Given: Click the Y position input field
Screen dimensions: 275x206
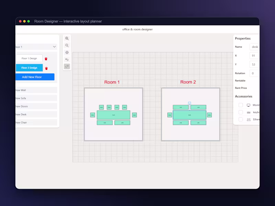Looking at the screenshot, I should pos(254,65).
